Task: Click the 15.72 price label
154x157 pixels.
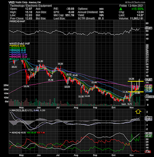Action: tap(69, 74)
